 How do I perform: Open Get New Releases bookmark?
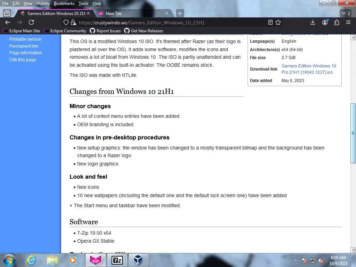tap(144, 31)
